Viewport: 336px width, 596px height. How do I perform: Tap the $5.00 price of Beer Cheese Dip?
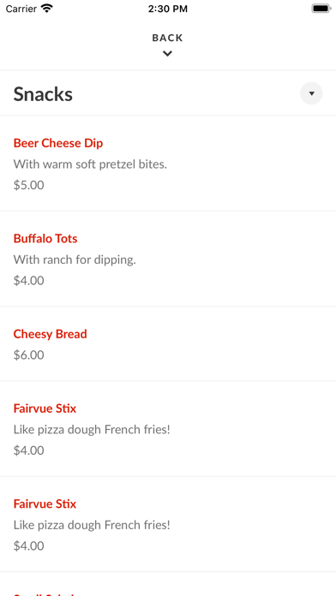(29, 185)
